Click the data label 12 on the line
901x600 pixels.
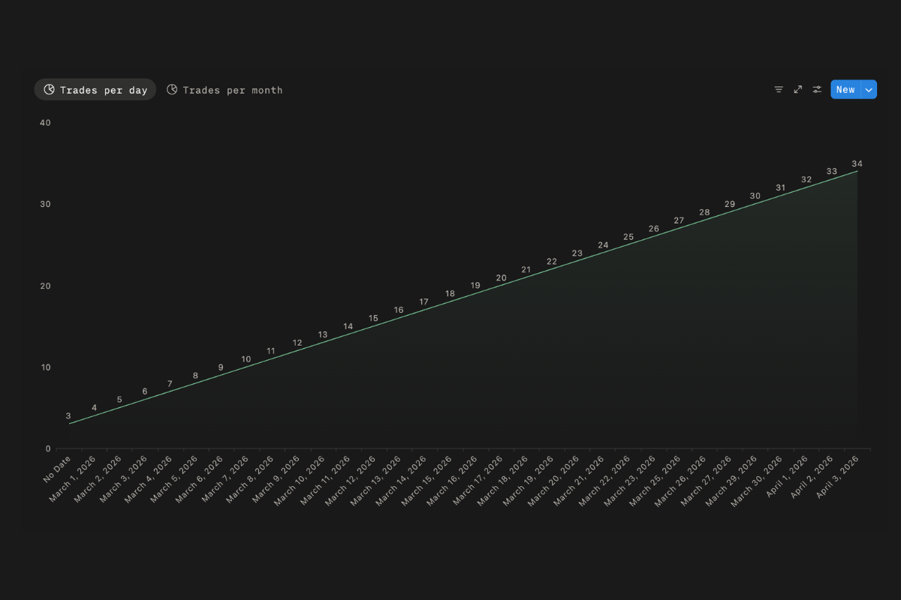coord(297,343)
